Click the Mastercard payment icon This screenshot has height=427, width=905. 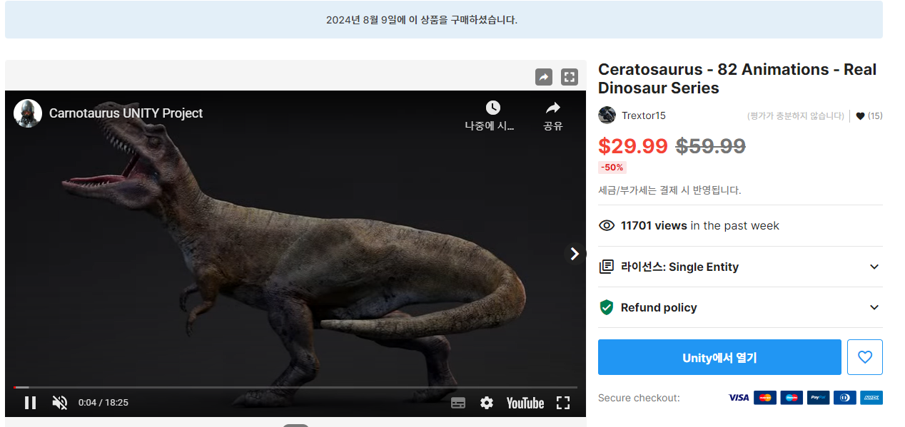point(765,398)
